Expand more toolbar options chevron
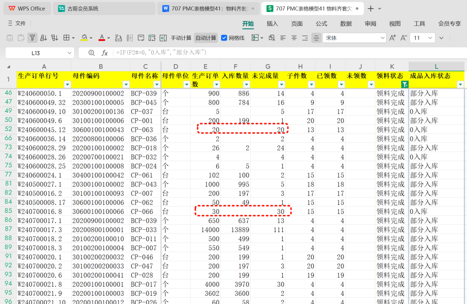Image resolution: width=467 pixels, height=304 pixels. [x=441, y=38]
